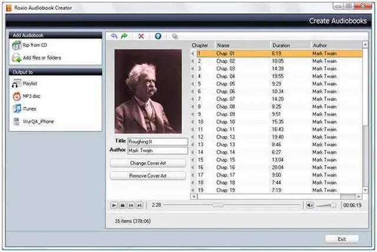Mute audio with the speaker button
This screenshot has width=377, height=252.
click(x=310, y=205)
